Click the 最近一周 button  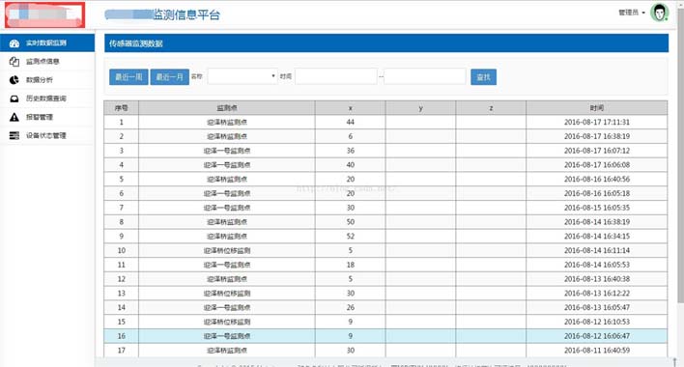coord(128,77)
